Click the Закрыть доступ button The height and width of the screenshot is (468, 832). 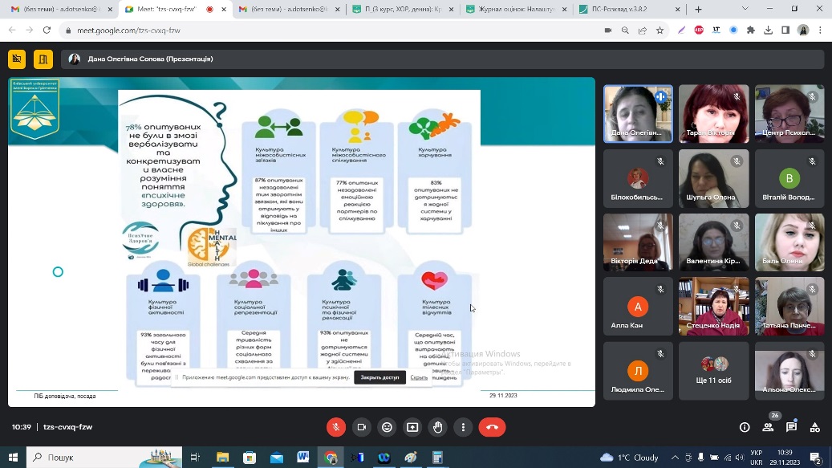pos(379,377)
